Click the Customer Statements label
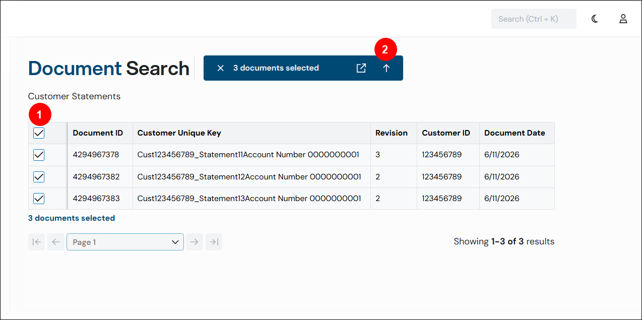 tap(74, 96)
